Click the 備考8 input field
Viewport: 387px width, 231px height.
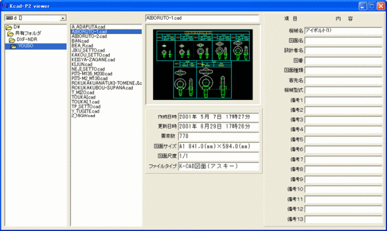tap(344, 170)
